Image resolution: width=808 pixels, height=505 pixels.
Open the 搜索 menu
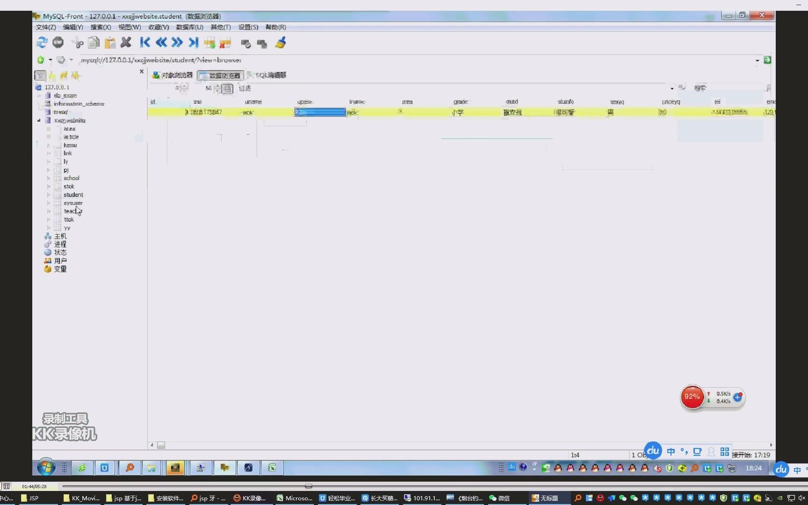coord(101,27)
